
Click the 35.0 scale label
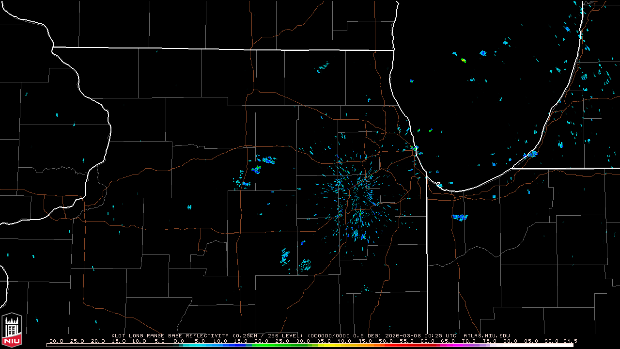[324, 341]
